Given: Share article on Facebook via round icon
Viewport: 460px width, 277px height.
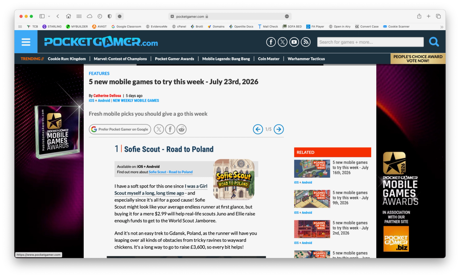Looking at the screenshot, I should [170, 129].
